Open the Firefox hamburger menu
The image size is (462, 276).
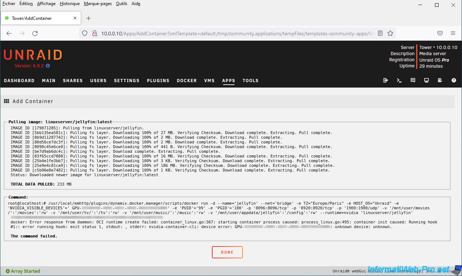(453, 33)
